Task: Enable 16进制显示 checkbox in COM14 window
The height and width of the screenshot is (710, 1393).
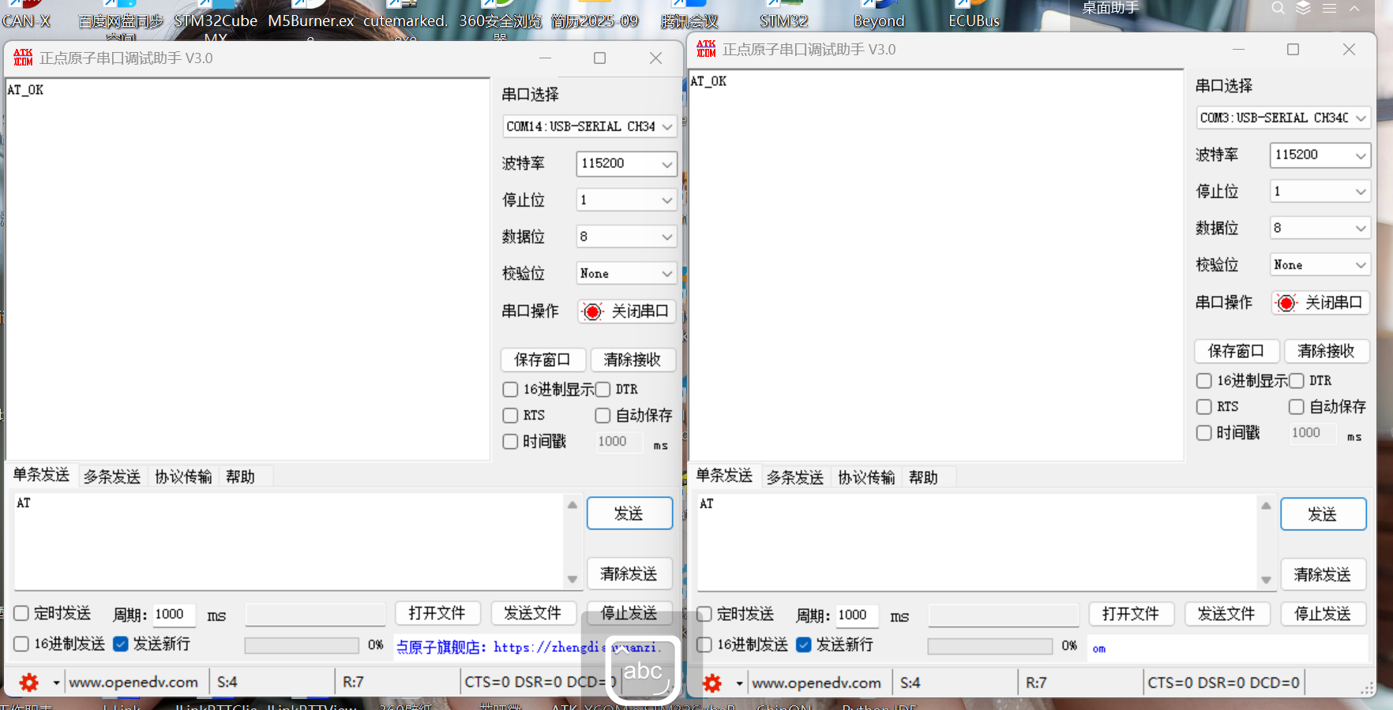Action: click(510, 390)
